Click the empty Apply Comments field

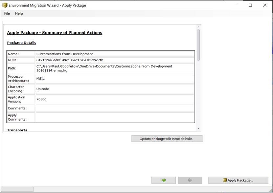click(x=115, y=117)
